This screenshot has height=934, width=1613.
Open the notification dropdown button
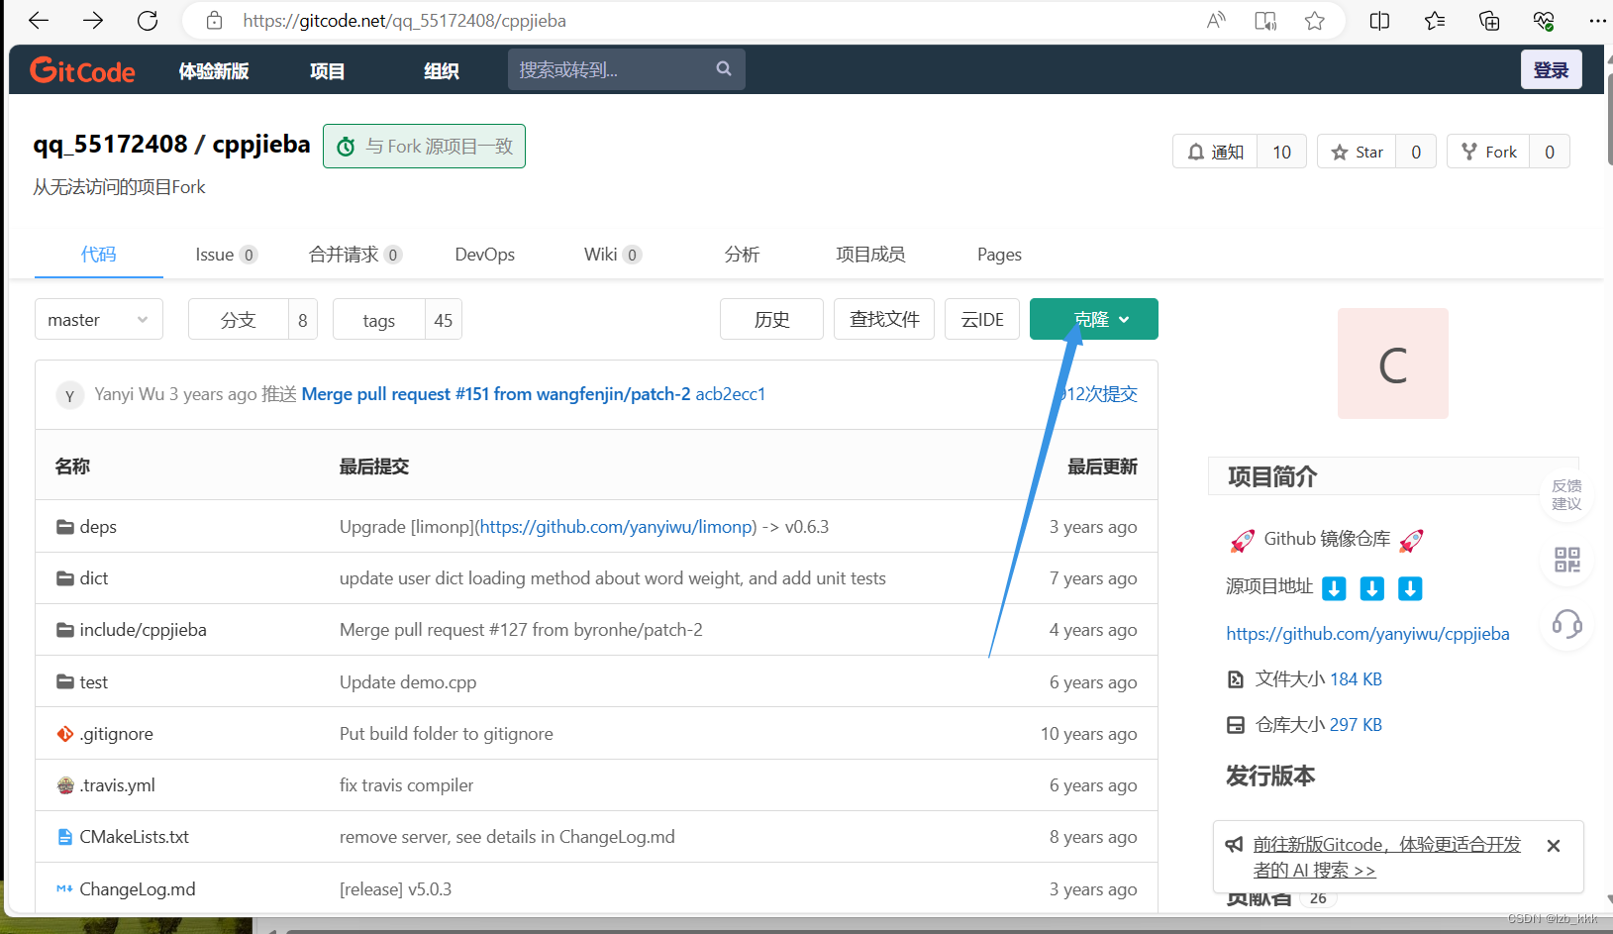(1215, 152)
